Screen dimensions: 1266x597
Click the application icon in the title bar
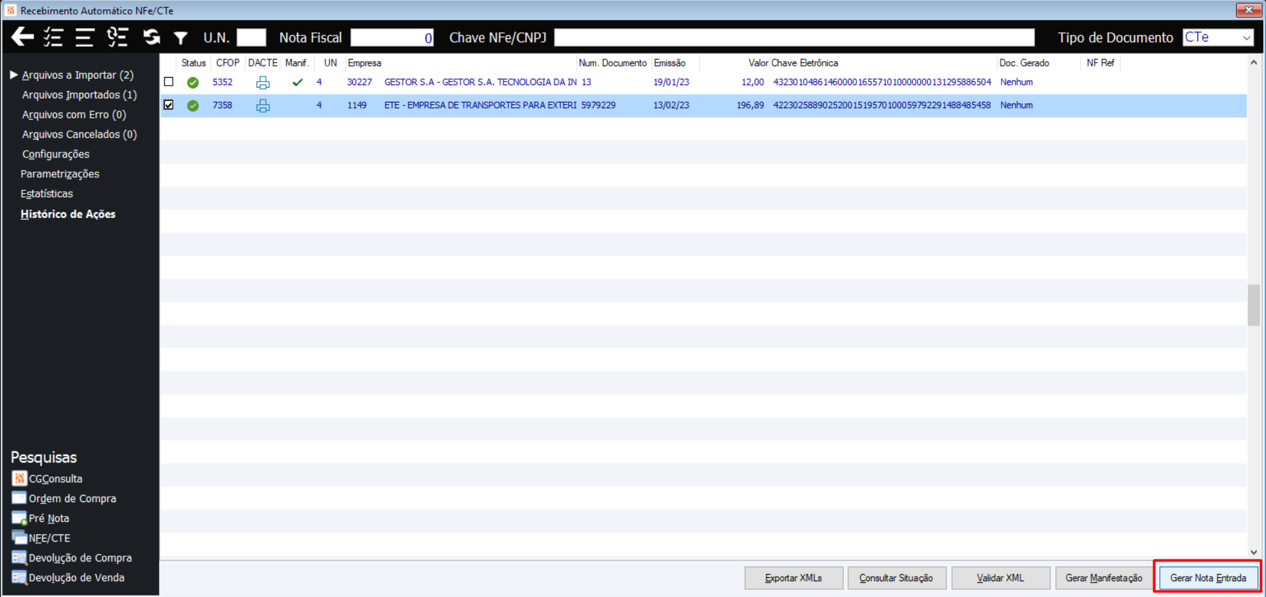tap(11, 10)
